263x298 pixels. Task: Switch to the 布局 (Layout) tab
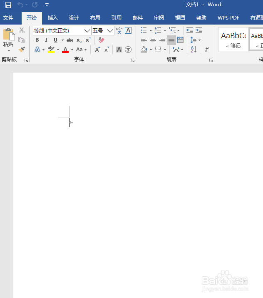tap(95, 18)
